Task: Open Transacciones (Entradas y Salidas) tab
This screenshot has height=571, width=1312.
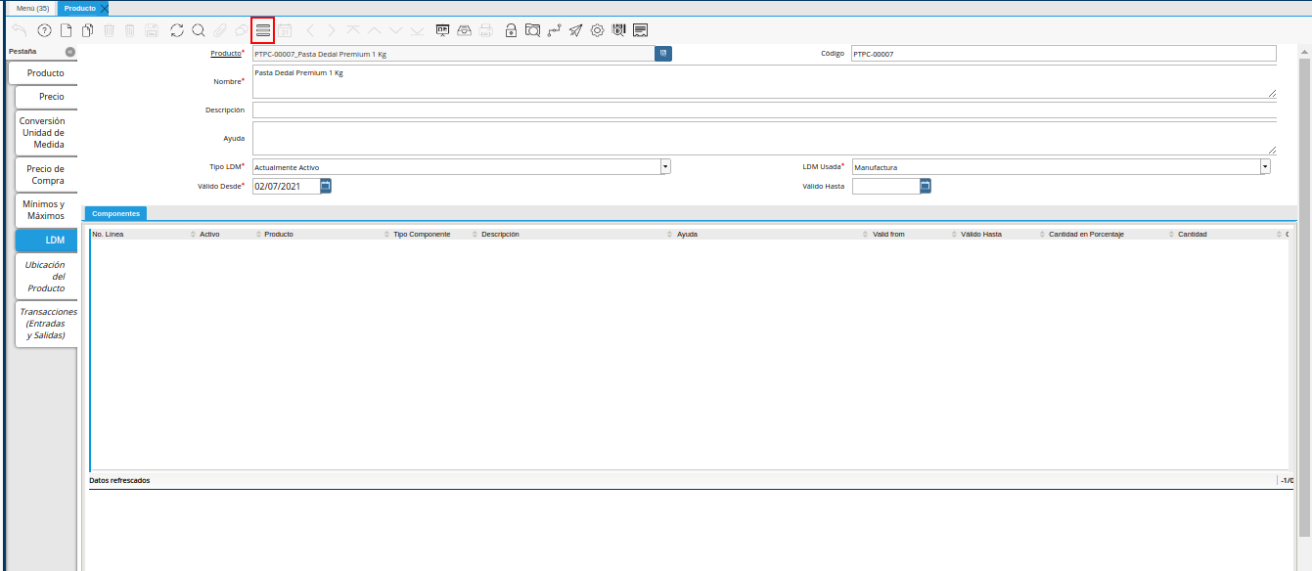Action: tap(45, 324)
